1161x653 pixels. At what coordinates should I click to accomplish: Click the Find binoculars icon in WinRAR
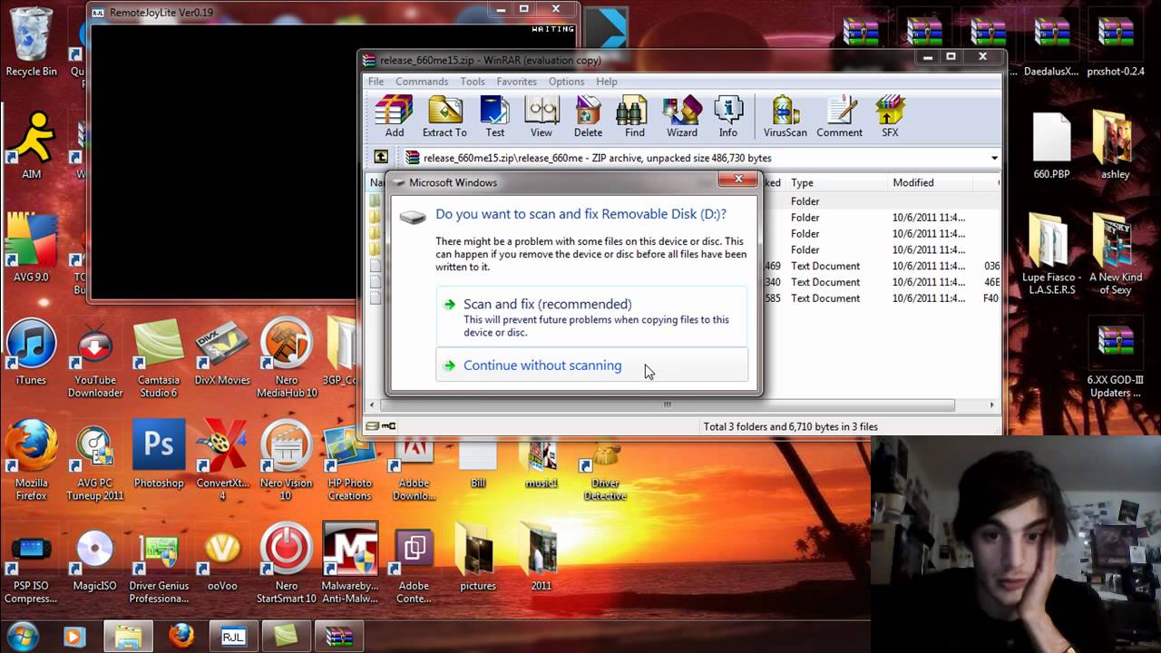(x=634, y=116)
